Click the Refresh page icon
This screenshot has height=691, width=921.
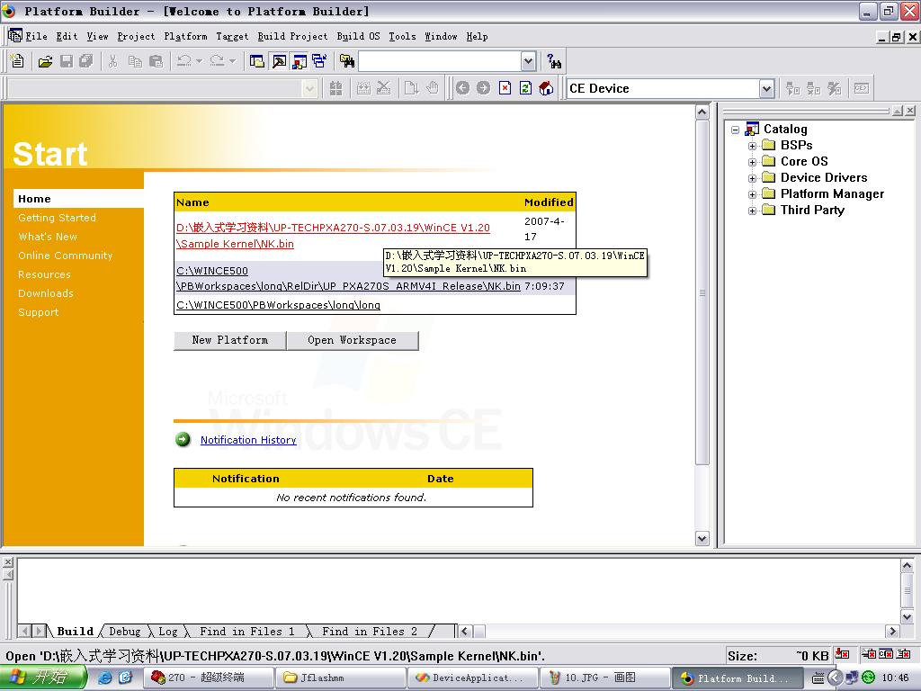pyautogui.click(x=525, y=88)
